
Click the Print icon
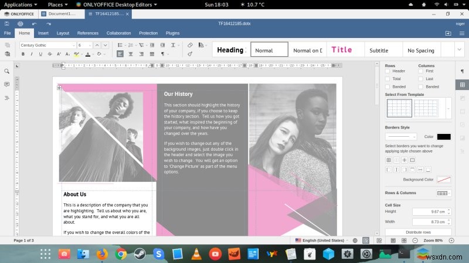[21, 23]
